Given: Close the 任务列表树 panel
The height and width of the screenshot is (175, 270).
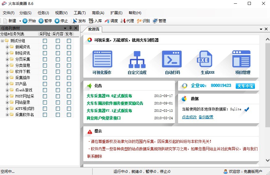Looking at the screenshot, I should coord(76,28).
